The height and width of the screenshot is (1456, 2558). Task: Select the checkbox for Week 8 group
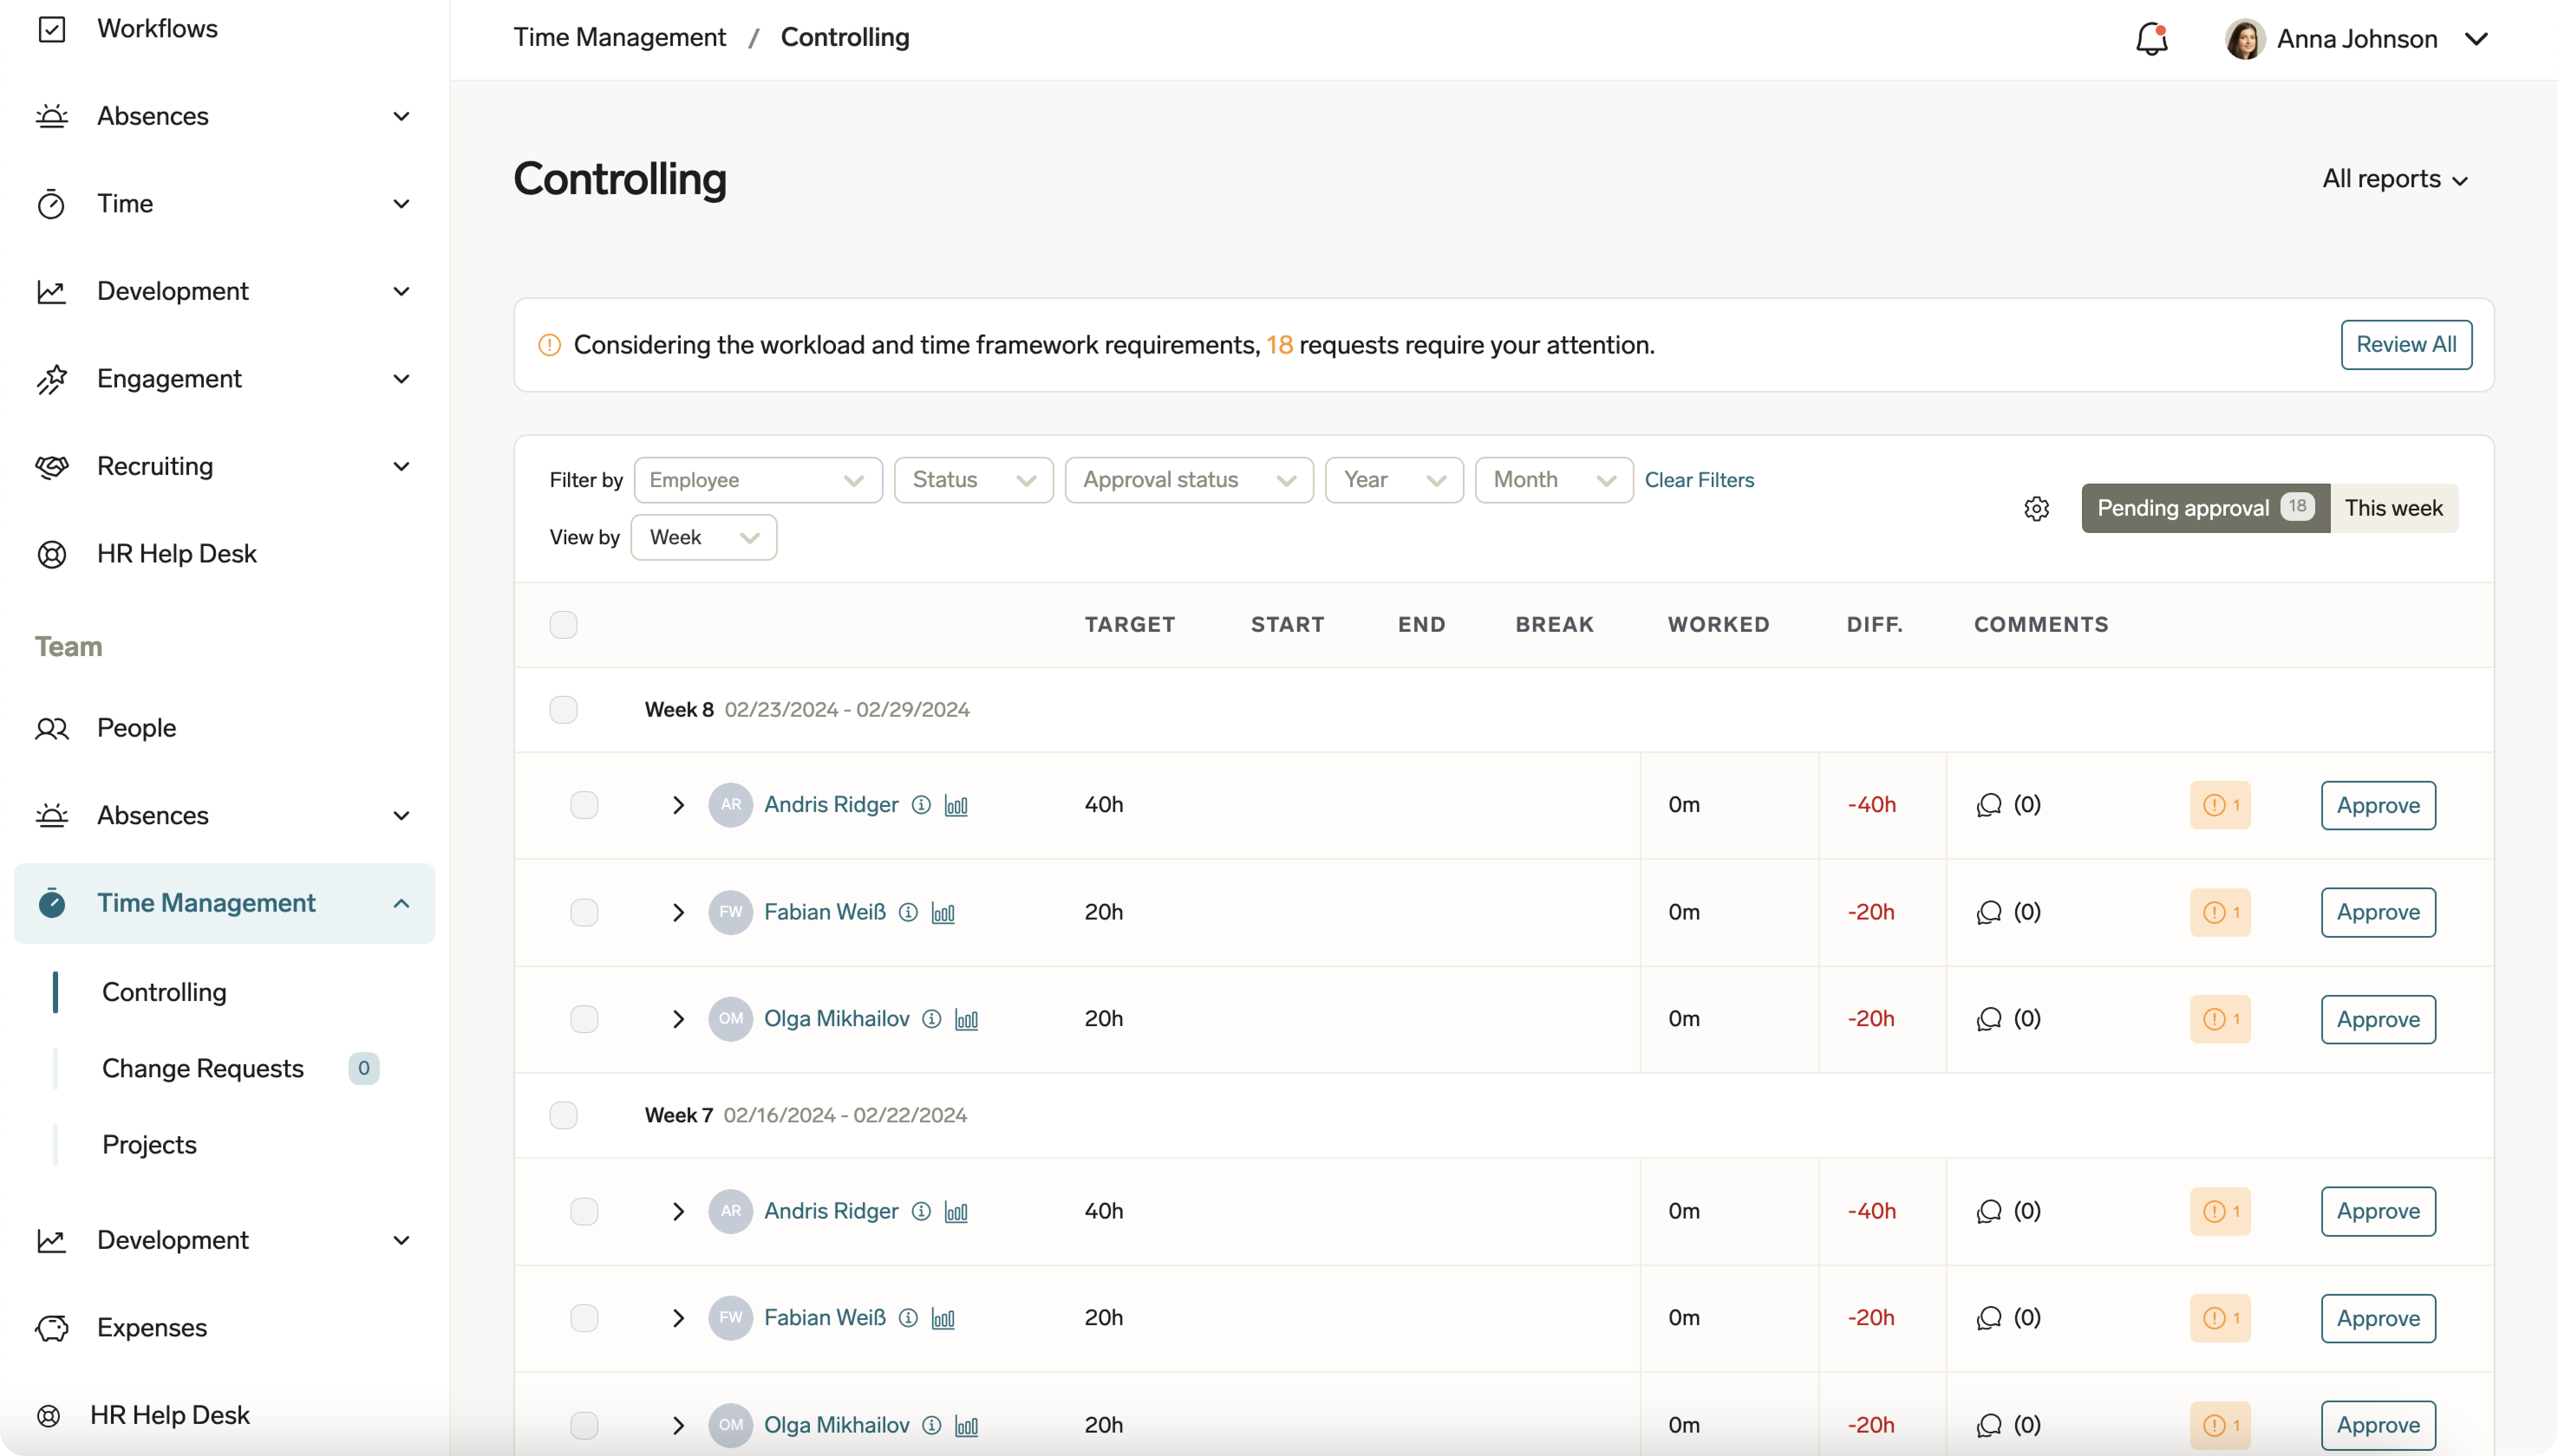coord(563,709)
